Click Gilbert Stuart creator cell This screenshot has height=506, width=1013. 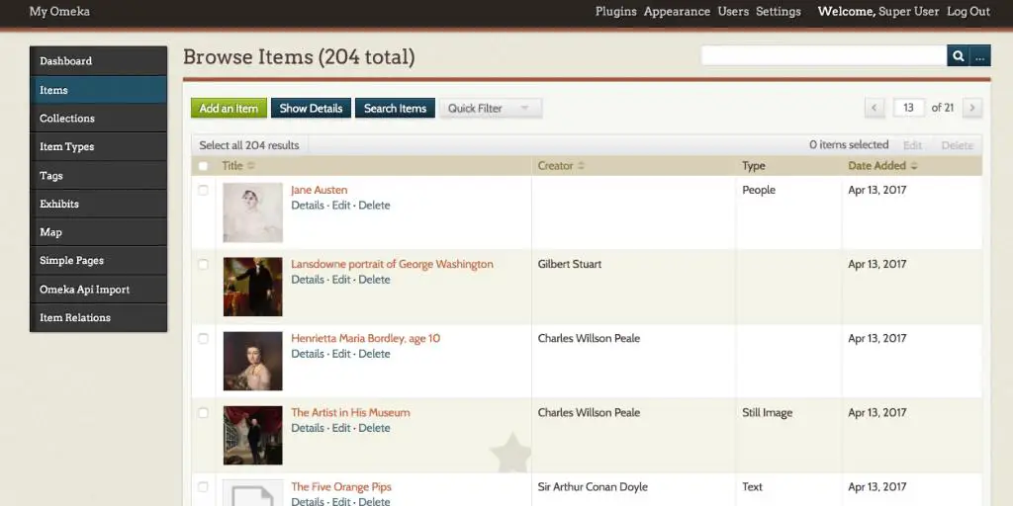click(569, 264)
